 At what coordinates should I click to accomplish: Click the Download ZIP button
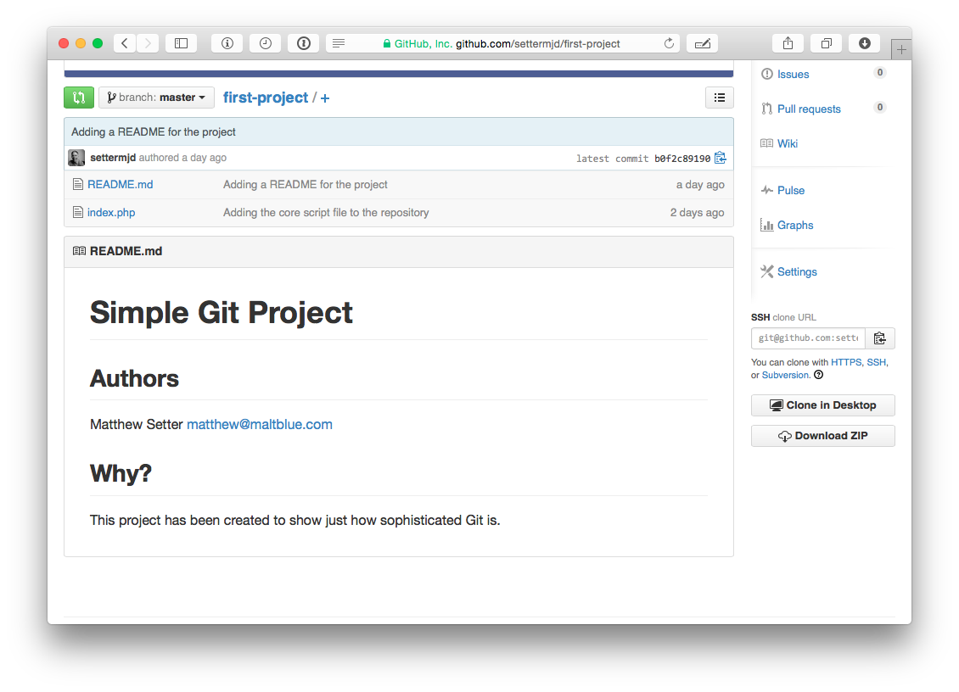click(822, 435)
